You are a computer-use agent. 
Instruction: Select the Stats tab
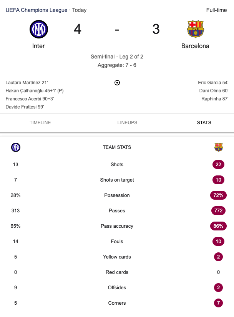204,122
